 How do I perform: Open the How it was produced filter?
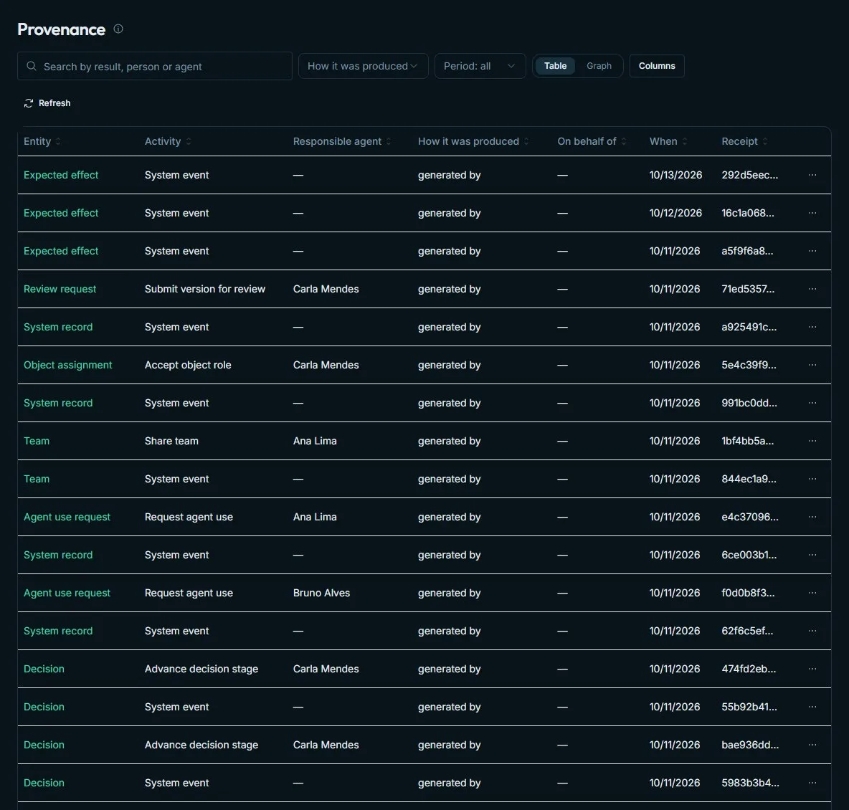[x=364, y=66]
